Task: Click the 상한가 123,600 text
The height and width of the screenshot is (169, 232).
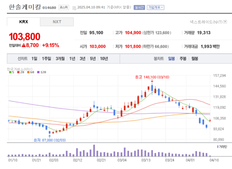Action: click(157, 33)
